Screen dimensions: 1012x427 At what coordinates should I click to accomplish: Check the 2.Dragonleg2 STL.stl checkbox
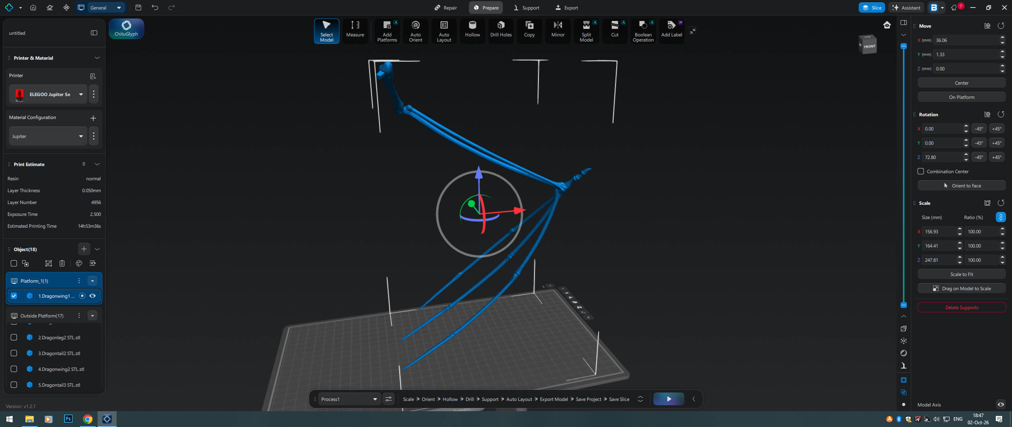[14, 337]
